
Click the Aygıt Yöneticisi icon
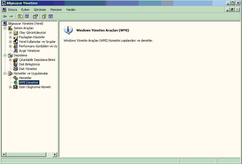pos(16,51)
